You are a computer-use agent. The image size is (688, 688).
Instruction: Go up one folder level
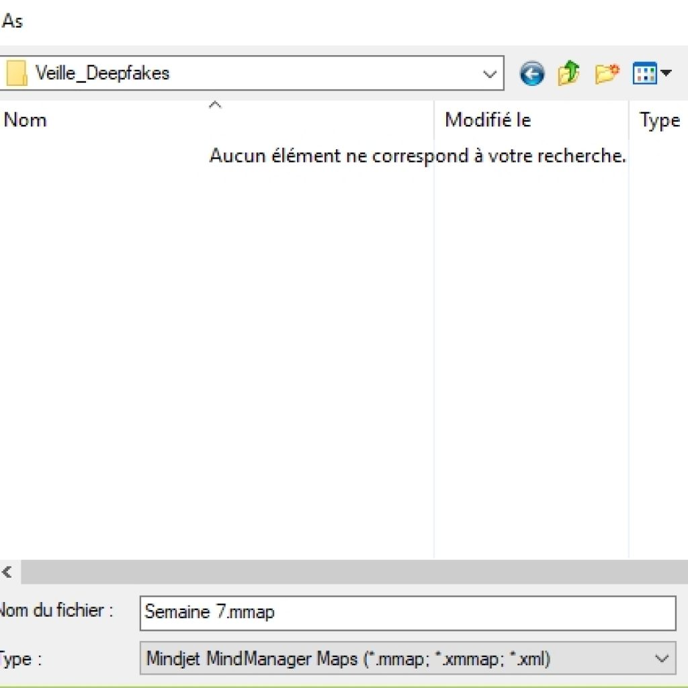(x=568, y=73)
